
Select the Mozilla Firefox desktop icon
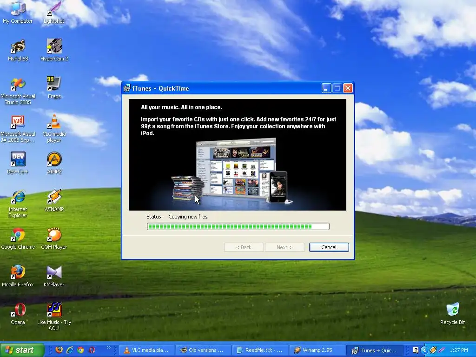[18, 276]
